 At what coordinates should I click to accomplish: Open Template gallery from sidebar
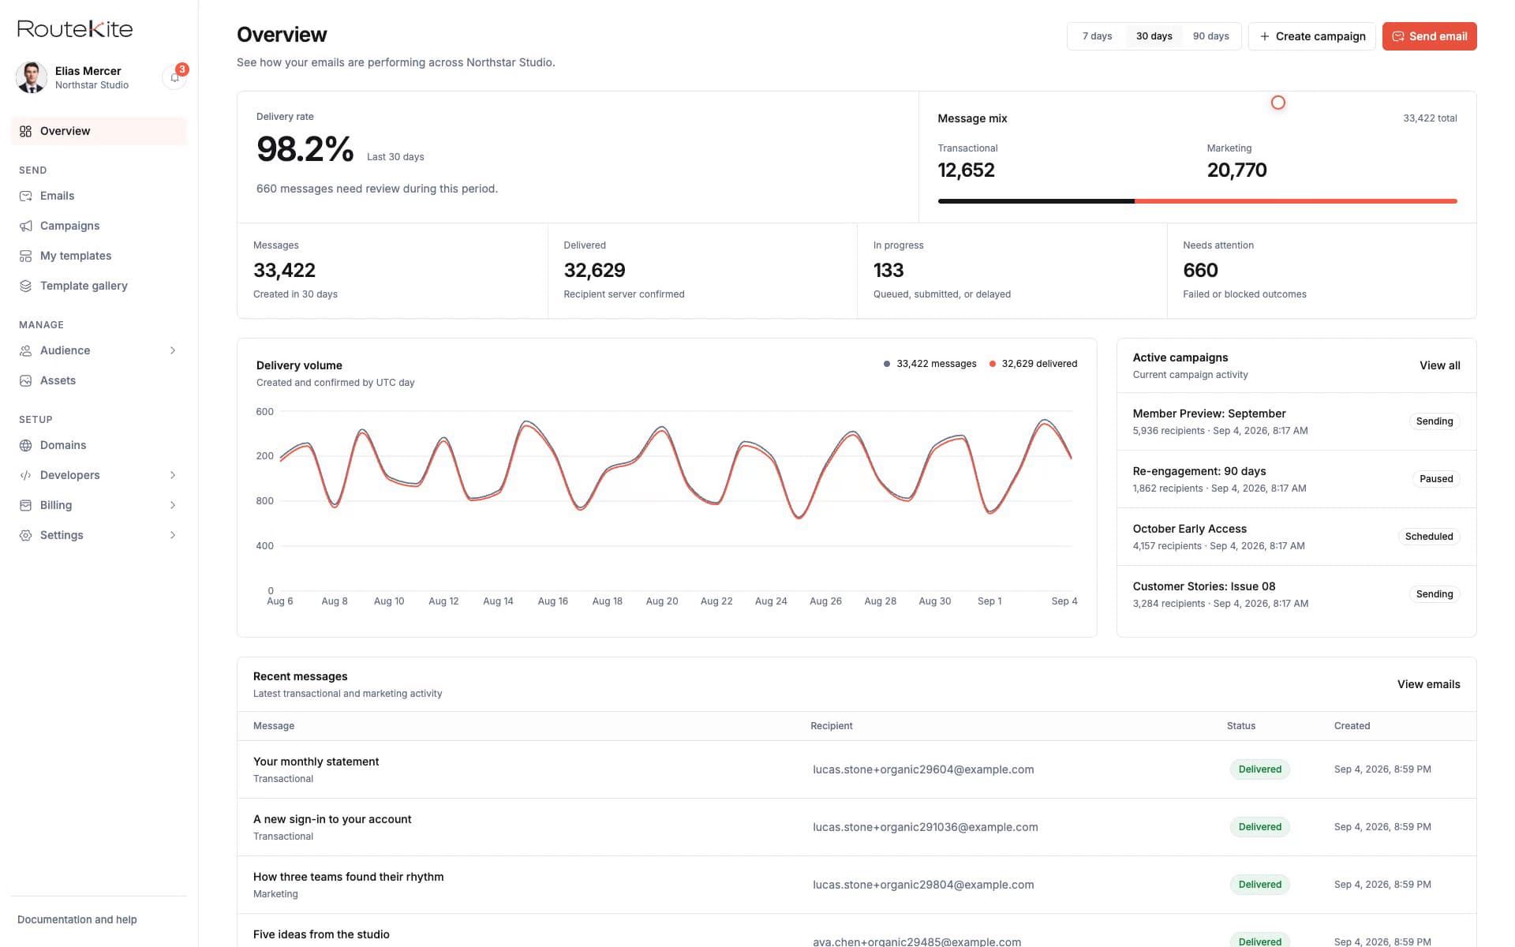99,286
